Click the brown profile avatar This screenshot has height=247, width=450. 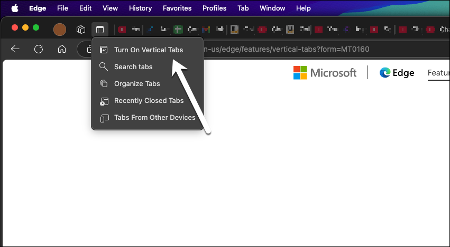tap(60, 30)
